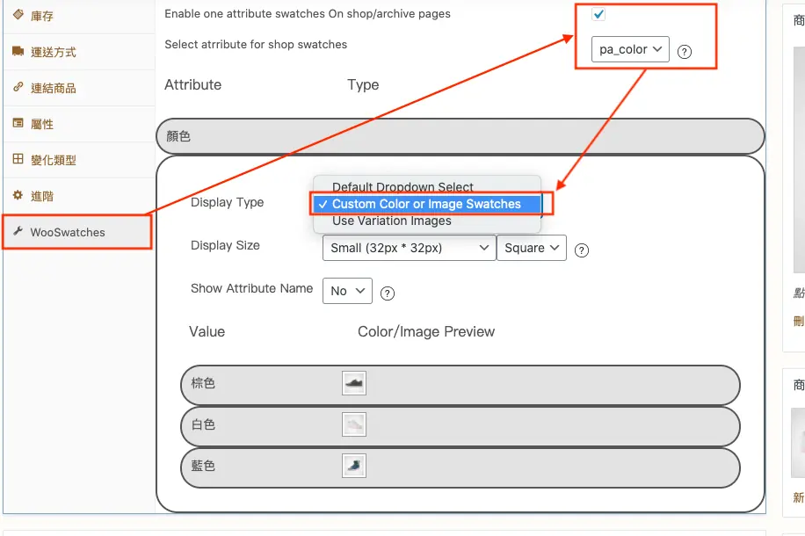
Task: Click help icon next to Square dropdown
Action: pyautogui.click(x=582, y=250)
